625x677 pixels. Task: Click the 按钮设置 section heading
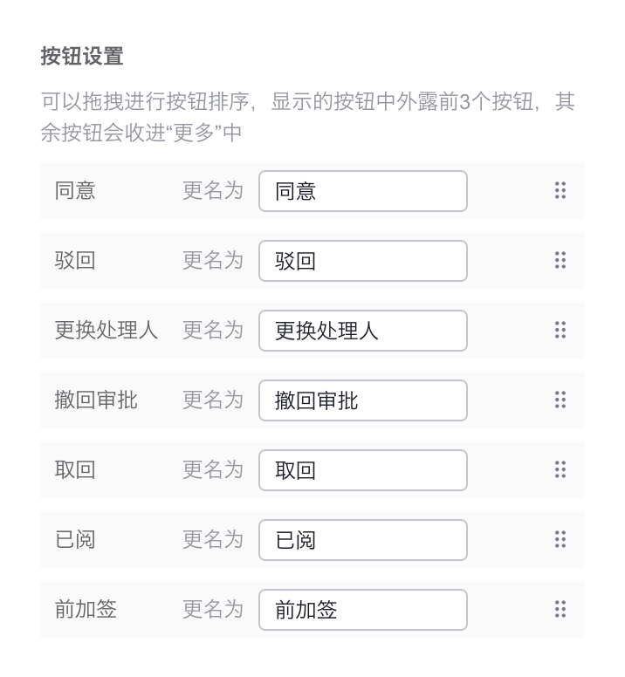(82, 56)
